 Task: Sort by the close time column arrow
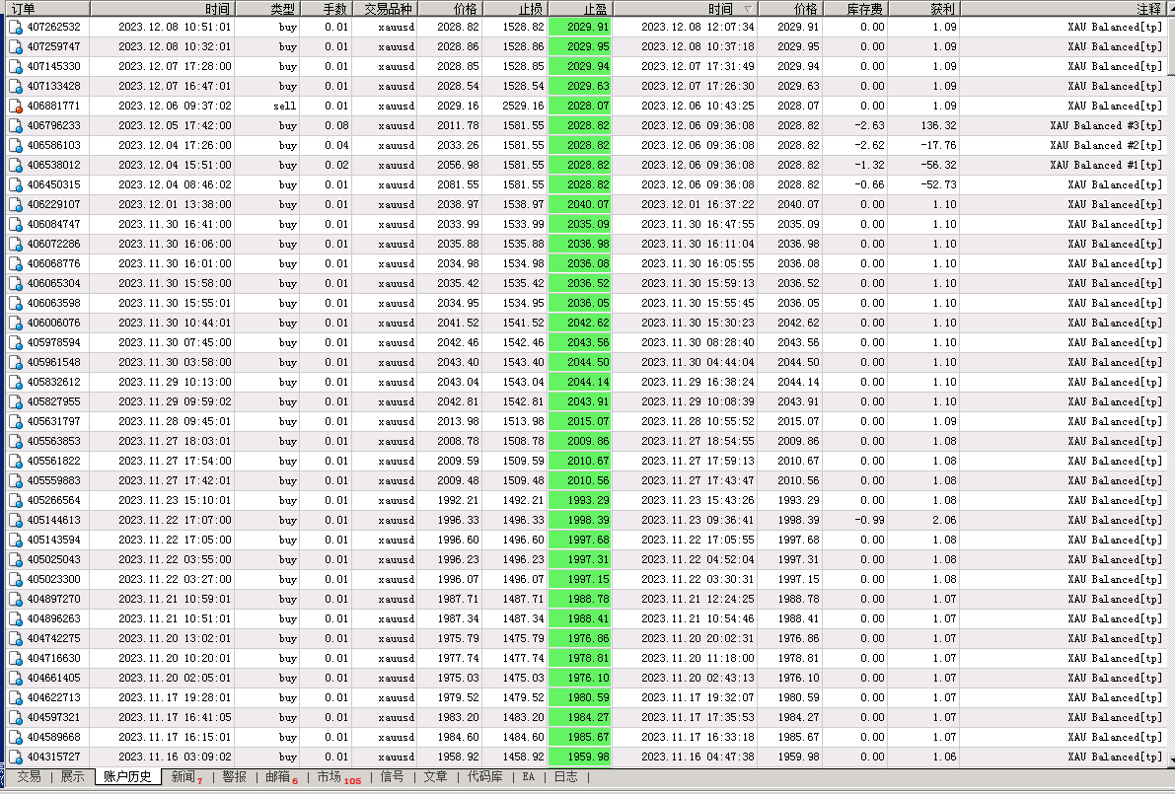747,9
